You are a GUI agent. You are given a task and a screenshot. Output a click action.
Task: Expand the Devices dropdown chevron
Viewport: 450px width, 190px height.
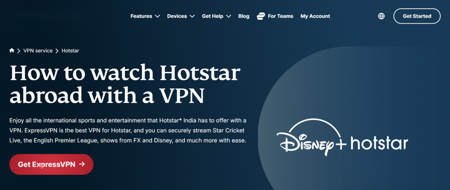point(192,16)
